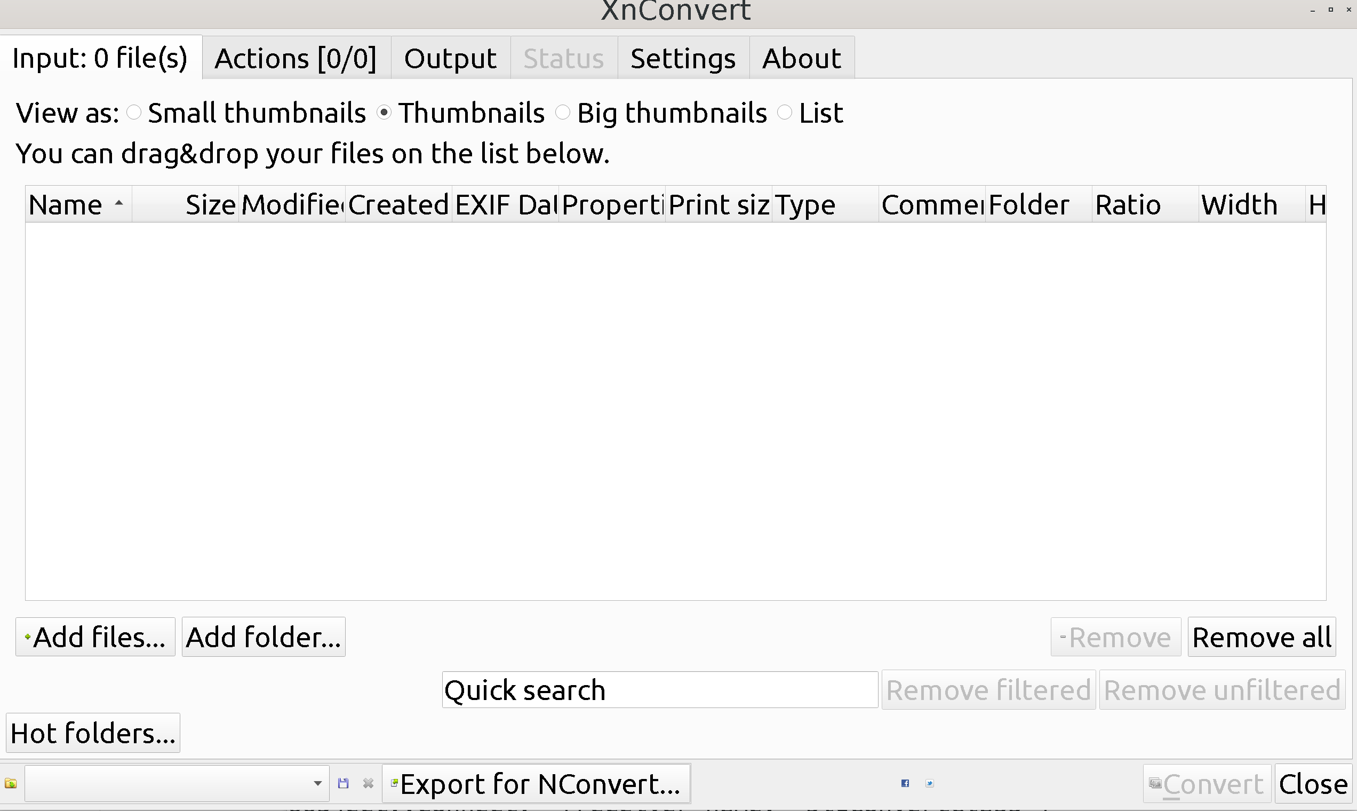Focus the Quick search field
This screenshot has height=811, width=1357.
tap(660, 690)
